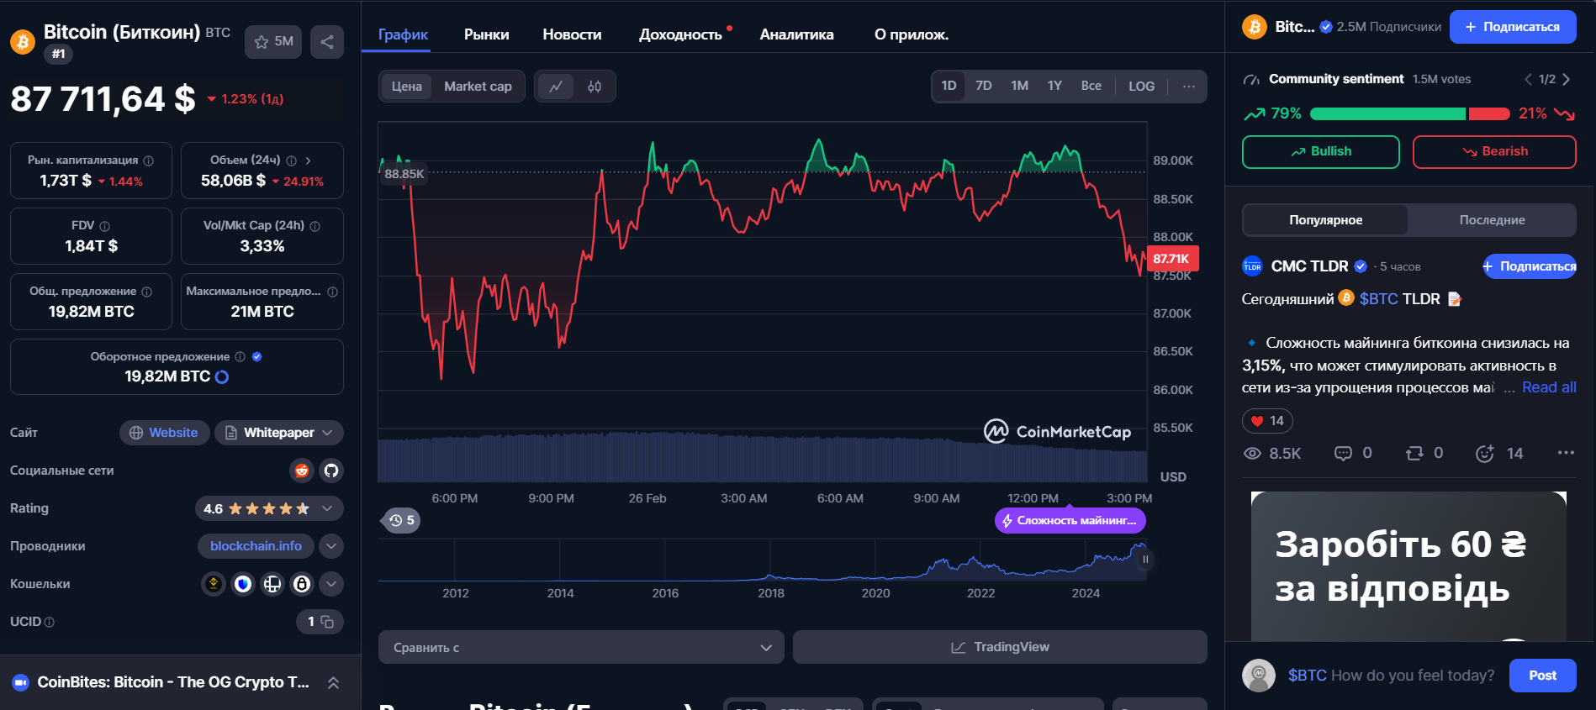Go to next community sentiment page arrow
1596x710 pixels.
point(1566,79)
